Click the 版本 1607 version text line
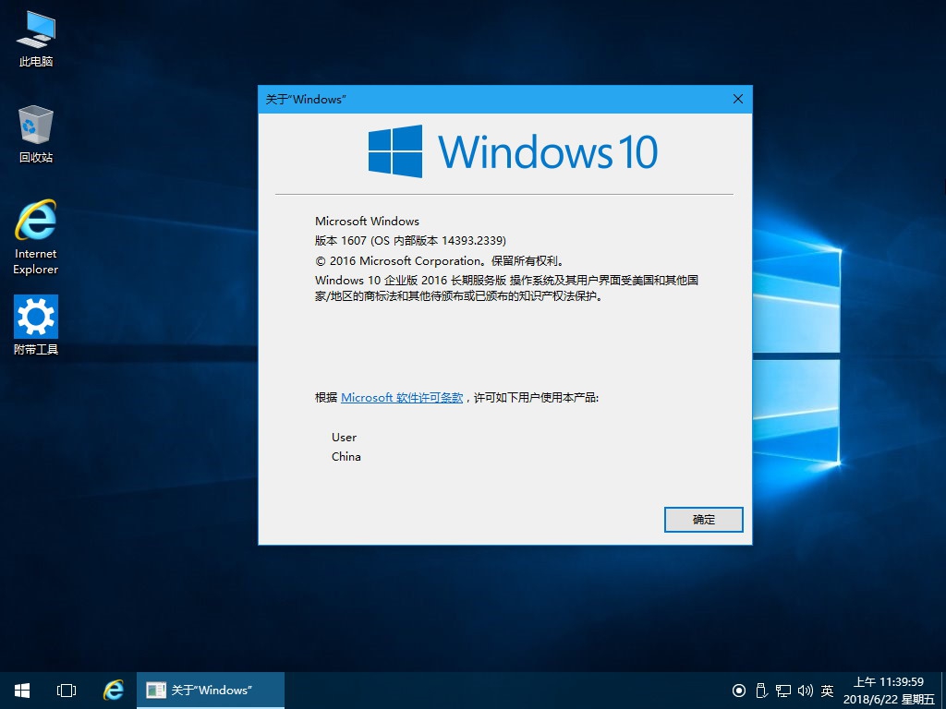 pyautogui.click(x=410, y=241)
